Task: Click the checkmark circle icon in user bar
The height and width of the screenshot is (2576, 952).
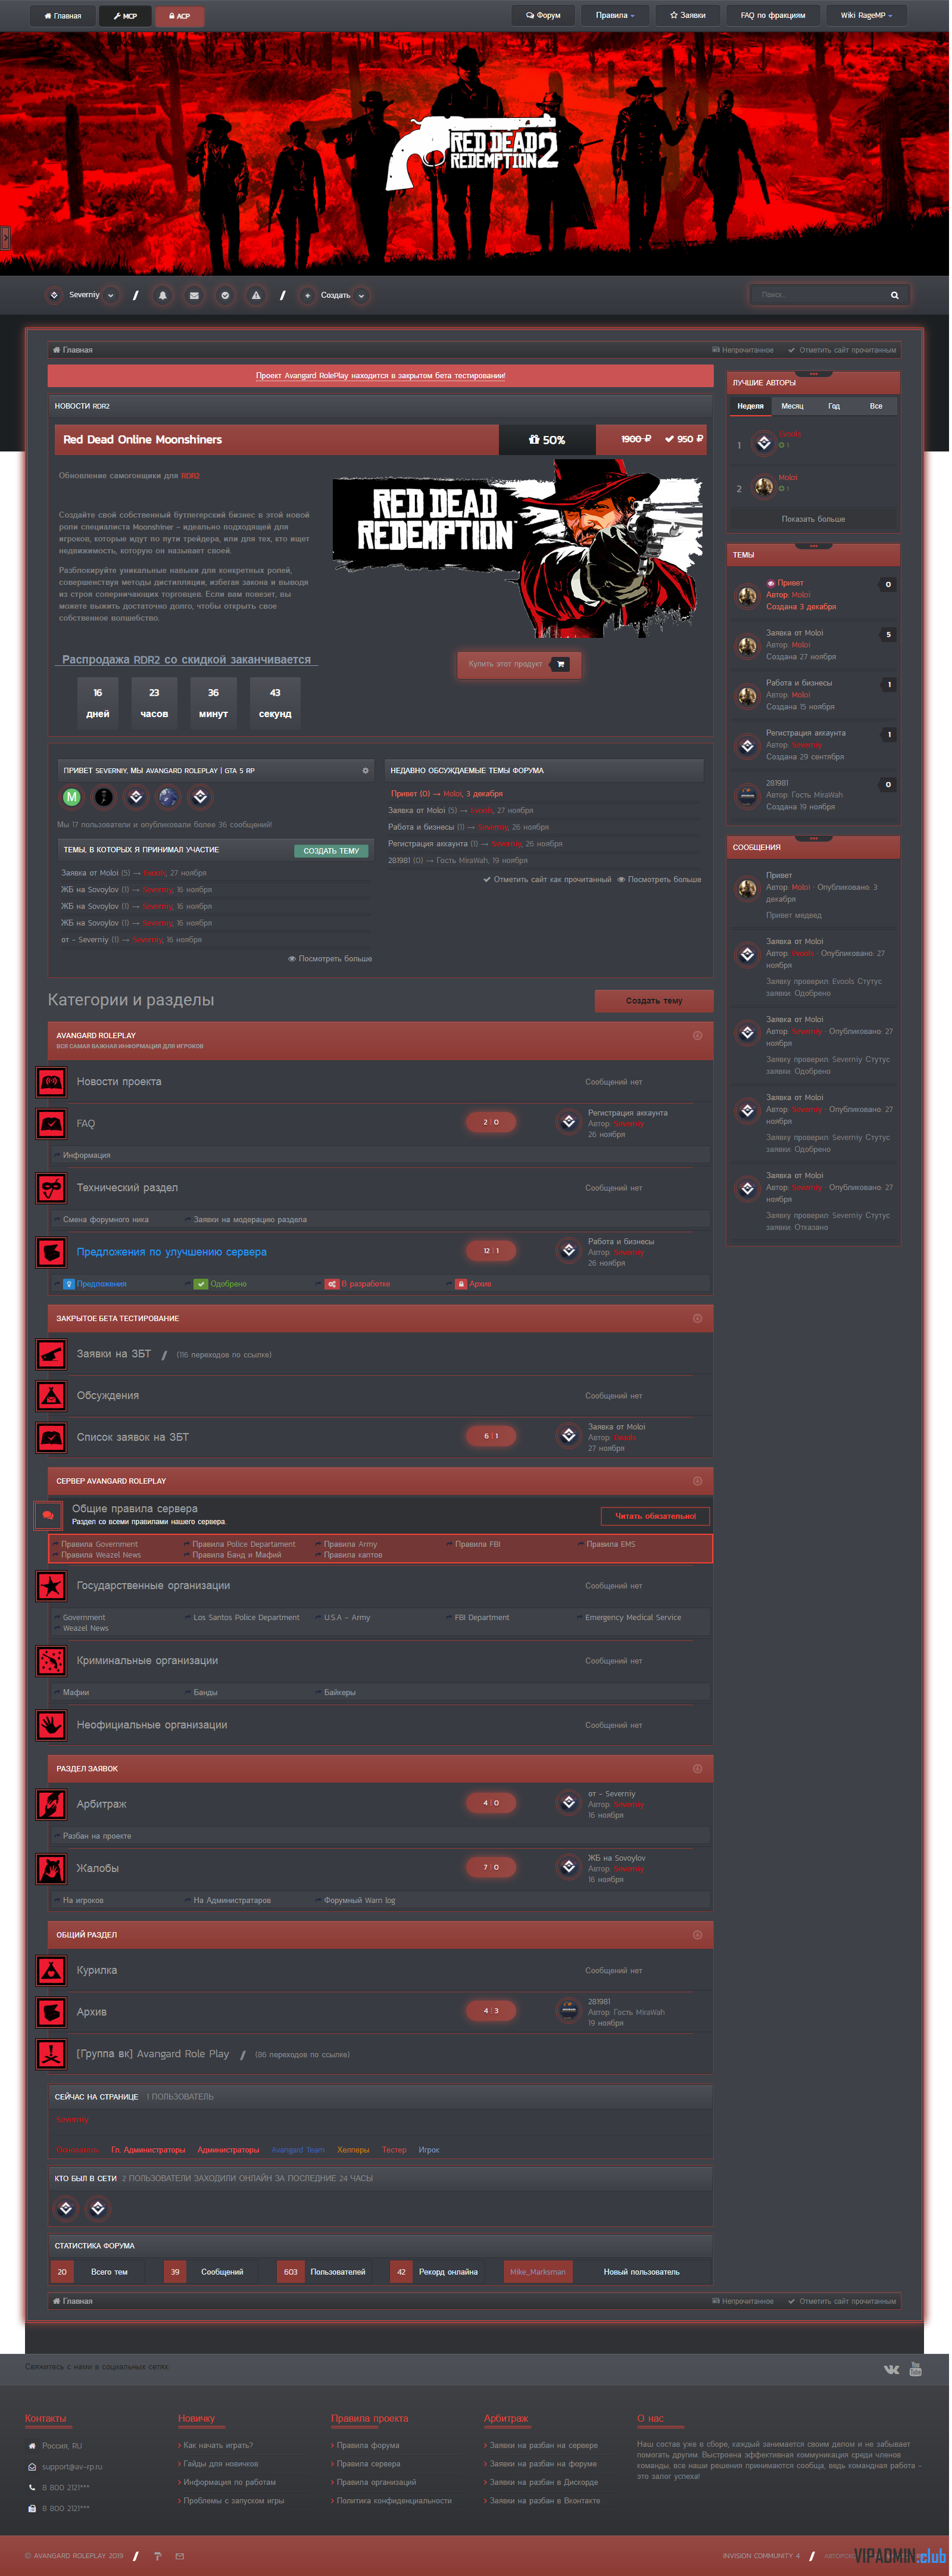Action: click(x=225, y=296)
